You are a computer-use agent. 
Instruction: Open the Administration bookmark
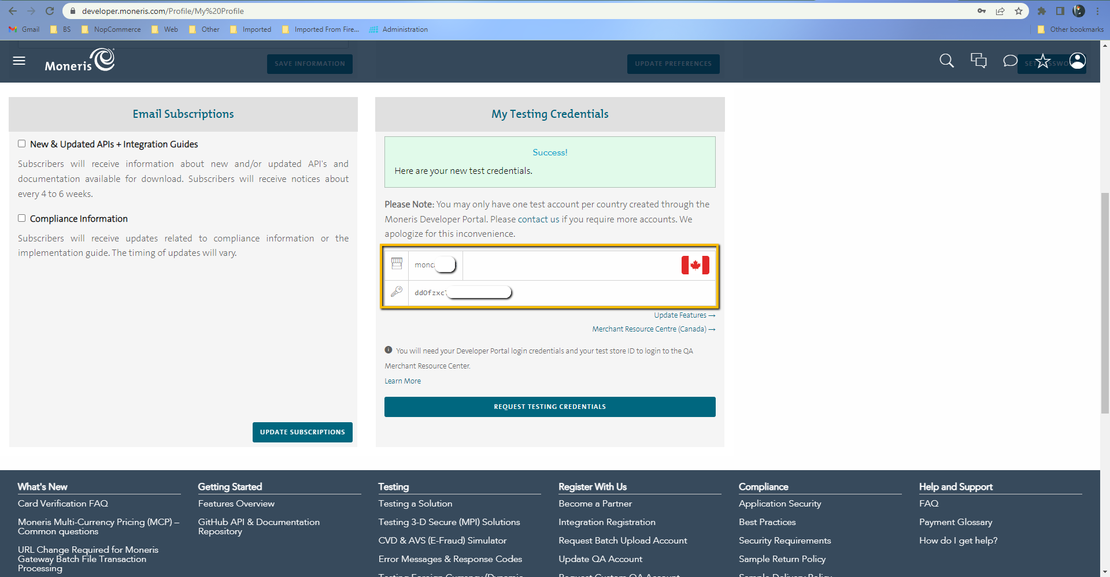pos(399,29)
